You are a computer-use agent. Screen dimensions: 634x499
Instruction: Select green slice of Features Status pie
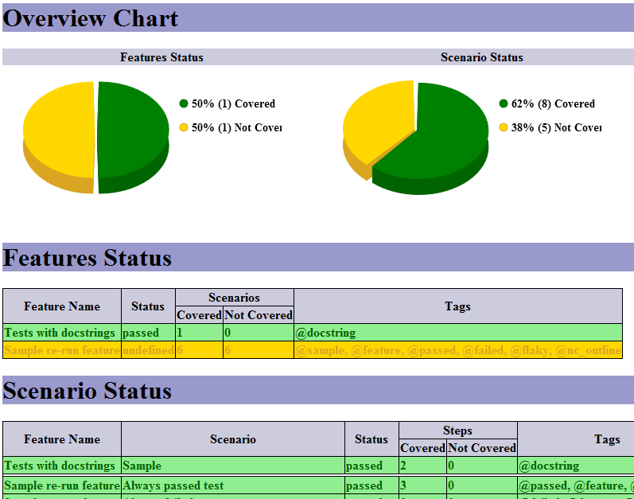point(134,135)
